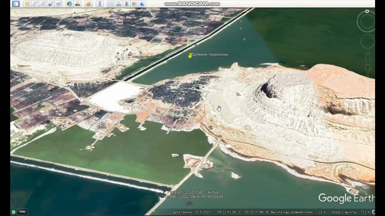Toggle the sidebar panel button
The image size is (385, 216).
point(16,4)
